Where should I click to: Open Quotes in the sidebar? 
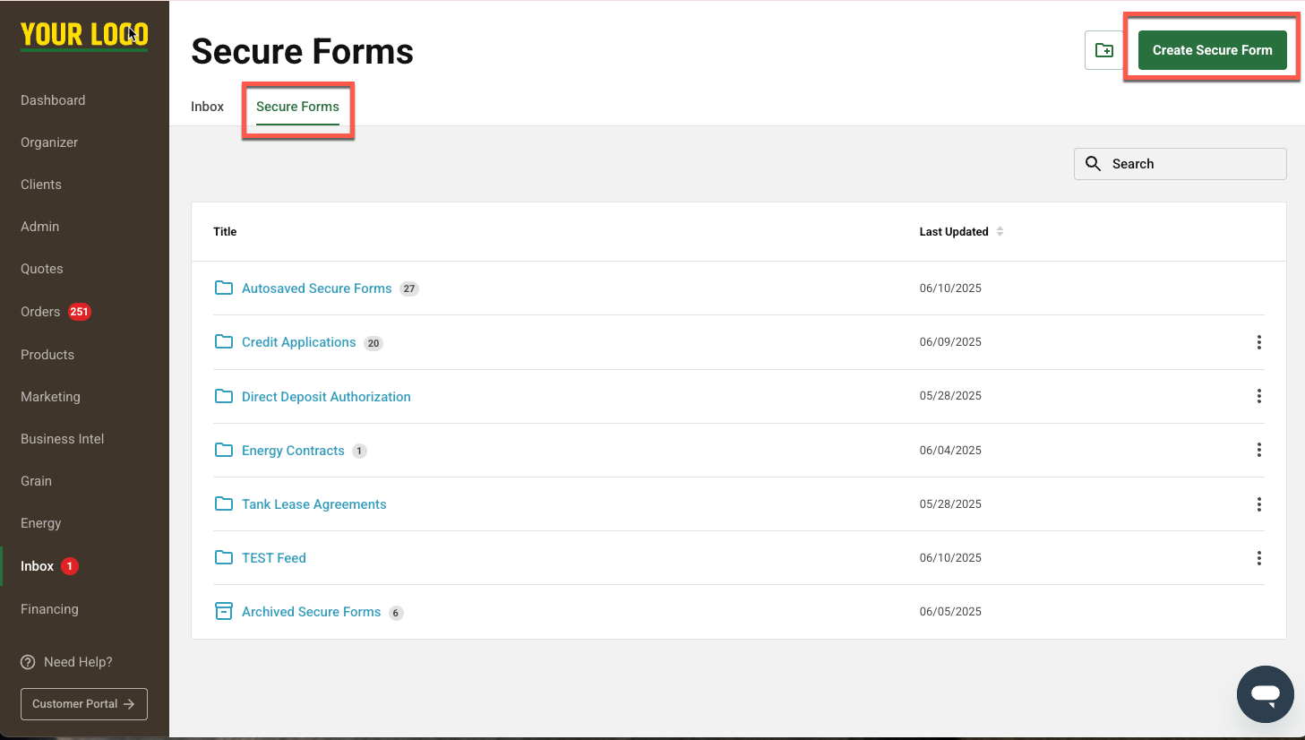point(42,269)
